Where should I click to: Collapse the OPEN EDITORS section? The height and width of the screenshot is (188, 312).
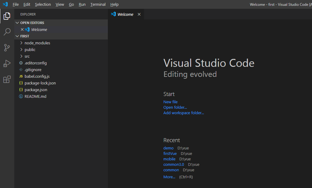point(32,23)
